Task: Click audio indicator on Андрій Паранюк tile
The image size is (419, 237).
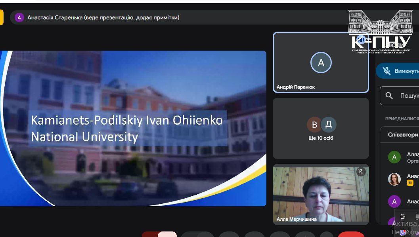Action: coord(360,40)
